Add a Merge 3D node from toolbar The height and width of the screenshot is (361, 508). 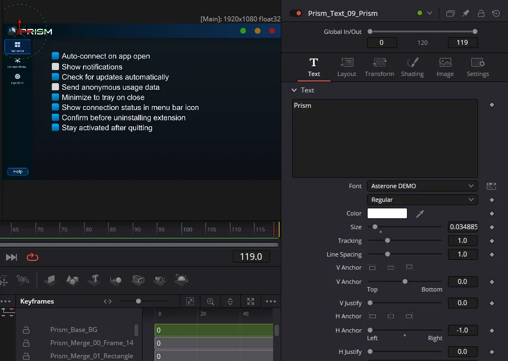tap(116, 280)
